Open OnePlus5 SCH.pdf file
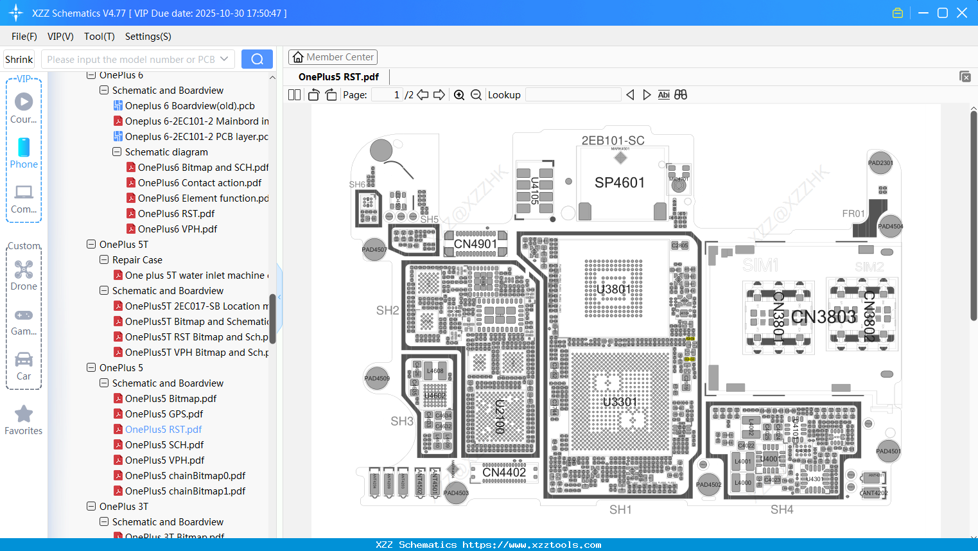 pos(164,444)
